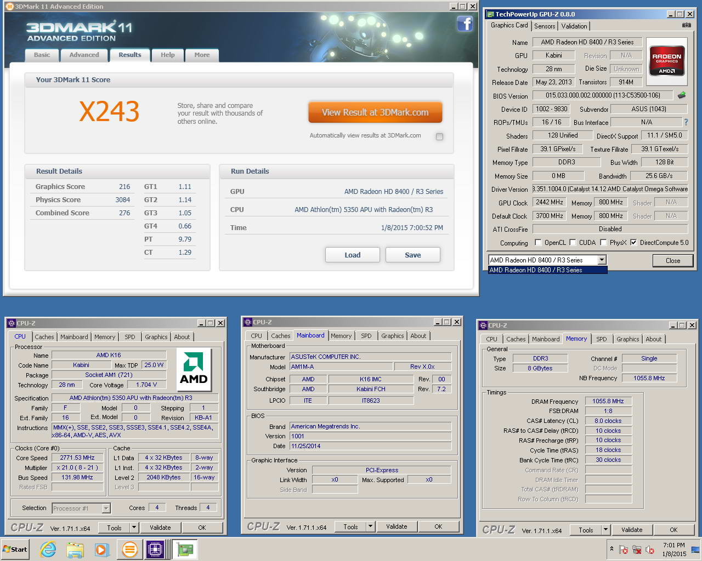Select highlighted AMD Radeon HD 8400 list entry
The image size is (702, 561).
click(x=548, y=270)
